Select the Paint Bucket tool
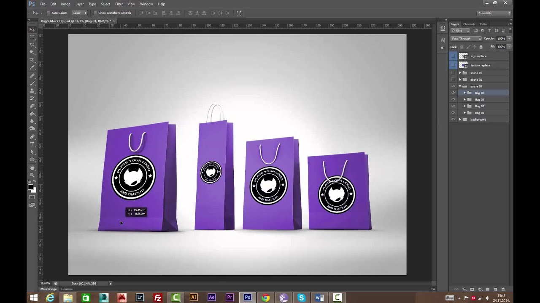540x303 pixels. (x=32, y=114)
